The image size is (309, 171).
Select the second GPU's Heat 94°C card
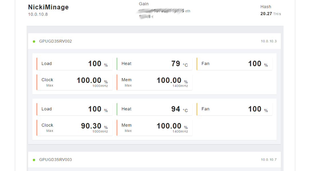(x=154, y=109)
